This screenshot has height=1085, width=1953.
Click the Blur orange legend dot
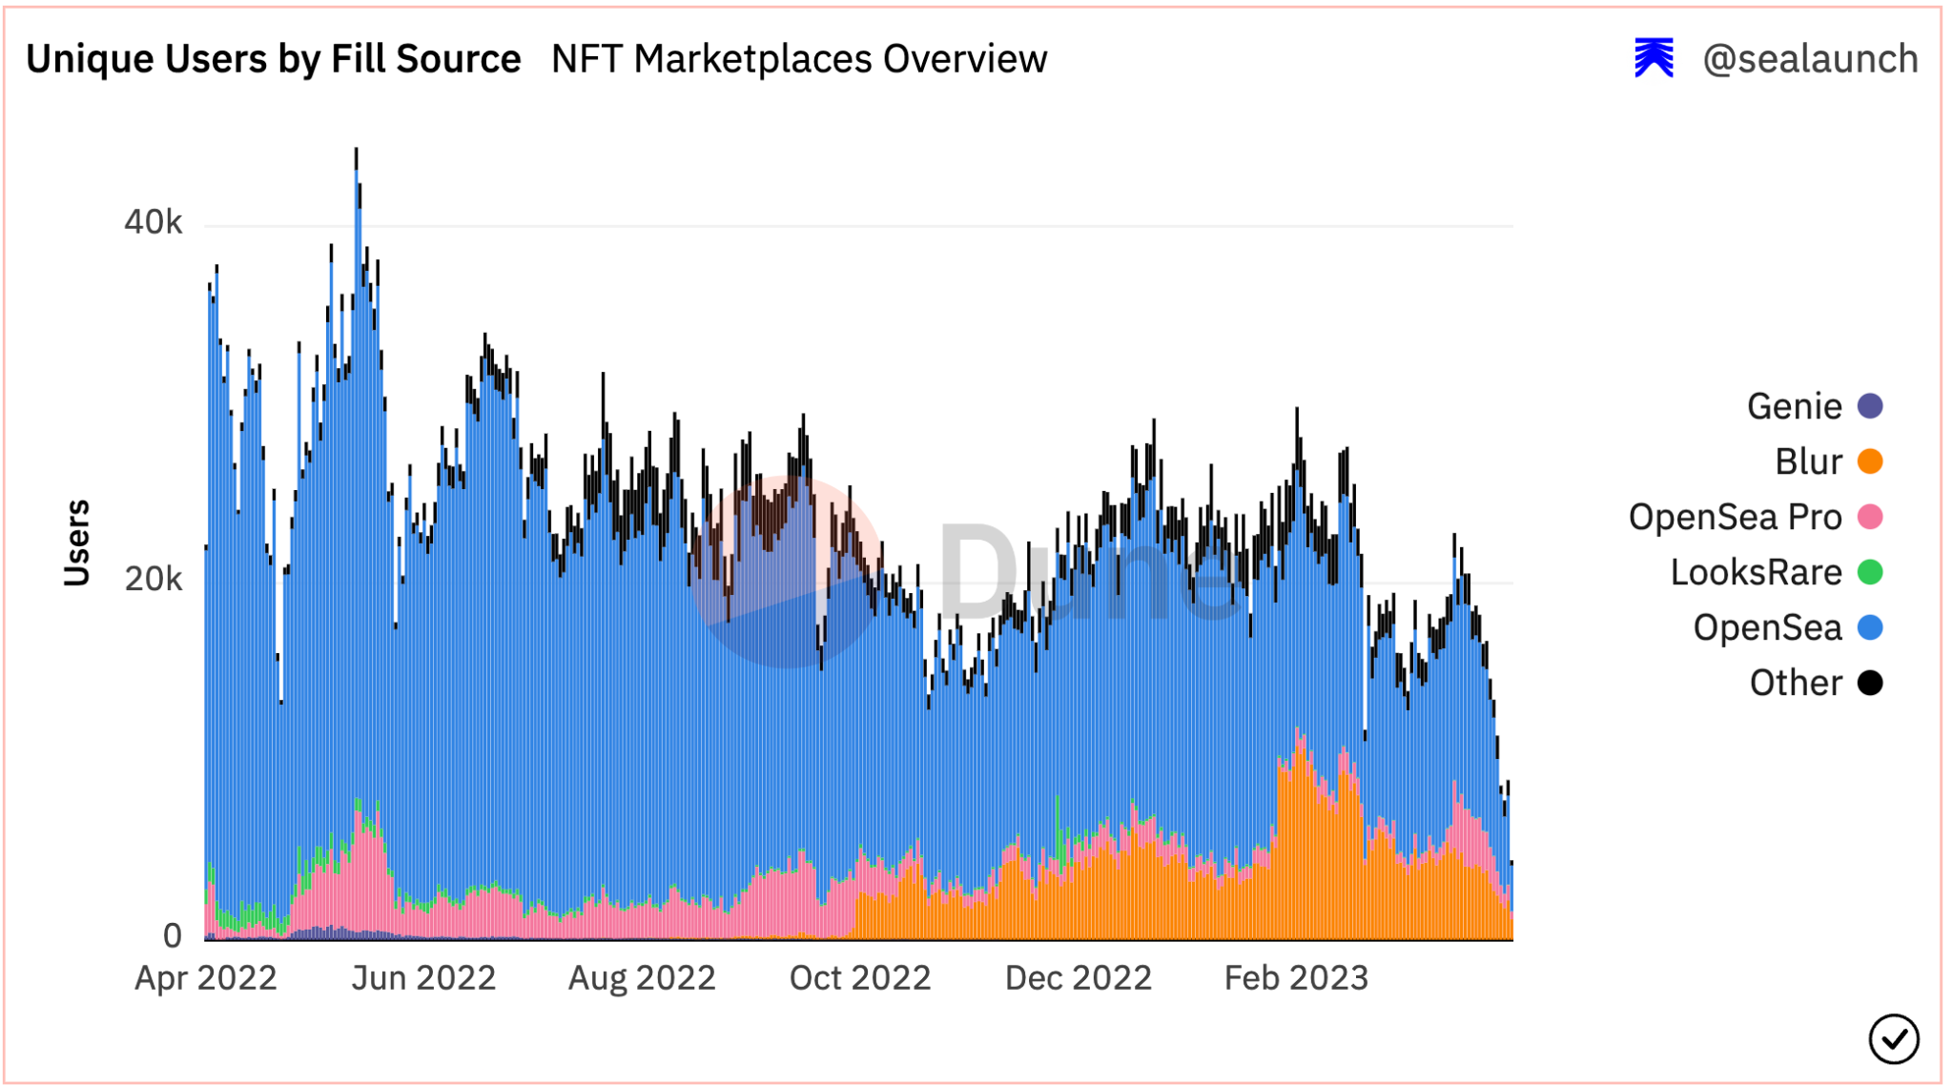1870,461
